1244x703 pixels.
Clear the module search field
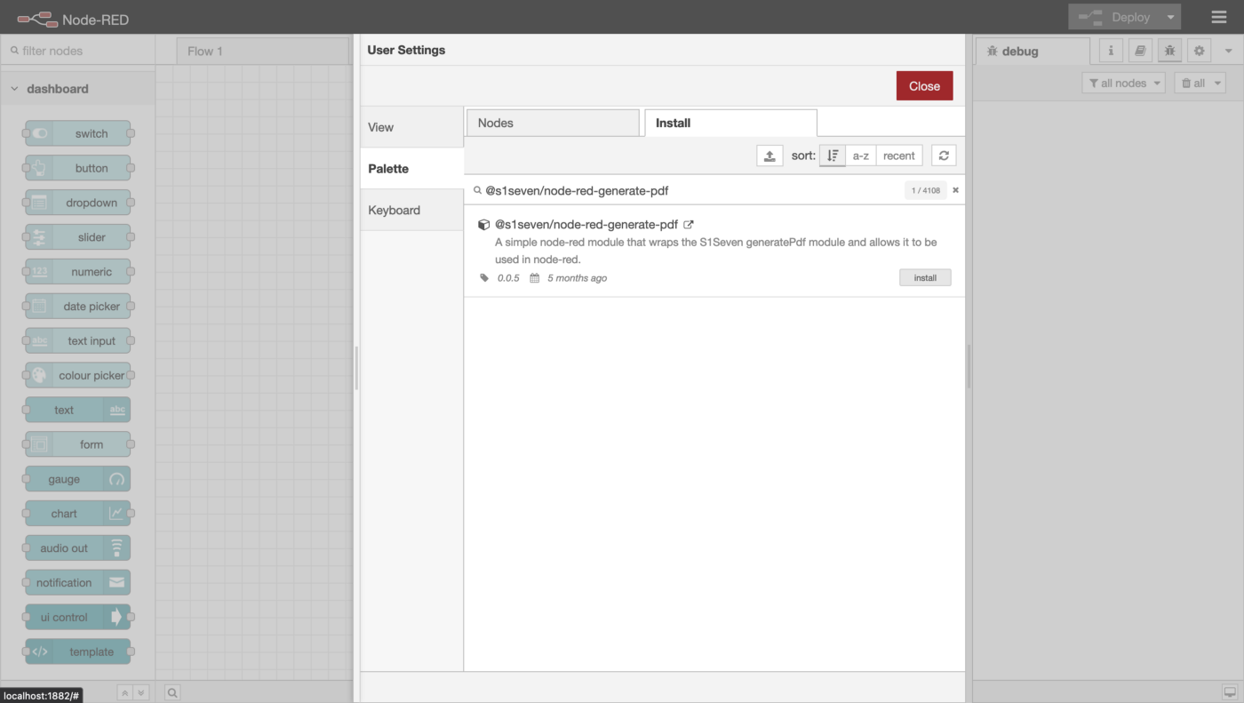pyautogui.click(x=956, y=190)
